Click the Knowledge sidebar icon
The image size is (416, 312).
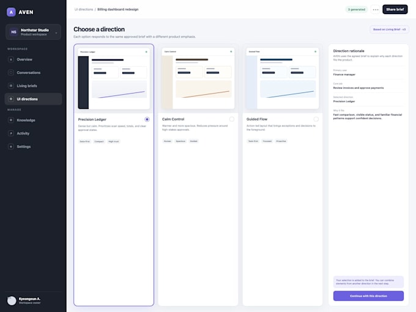pos(11,120)
